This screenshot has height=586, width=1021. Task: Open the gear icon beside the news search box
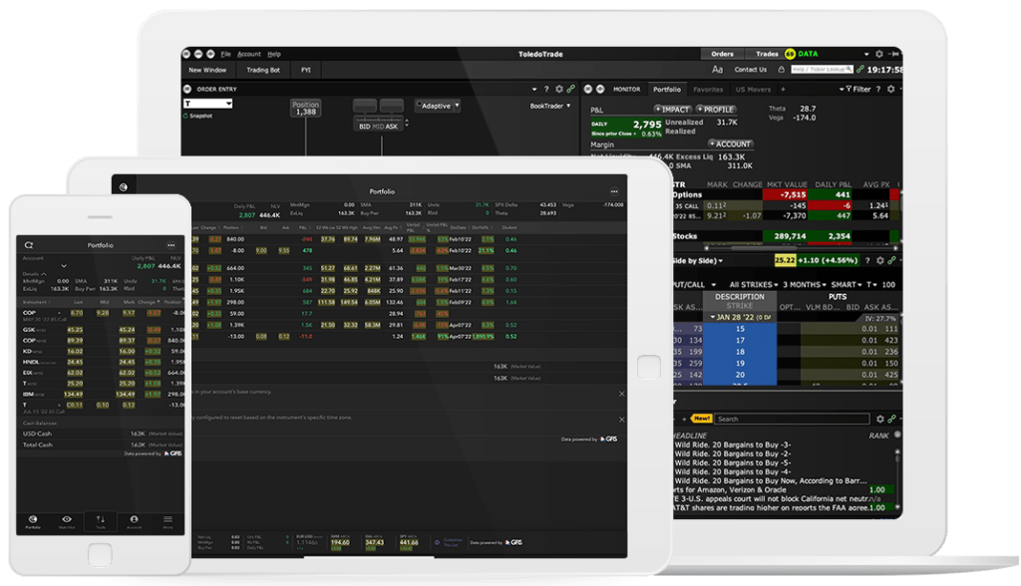tap(881, 418)
